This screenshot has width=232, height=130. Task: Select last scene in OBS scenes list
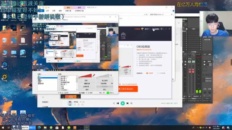(41, 83)
